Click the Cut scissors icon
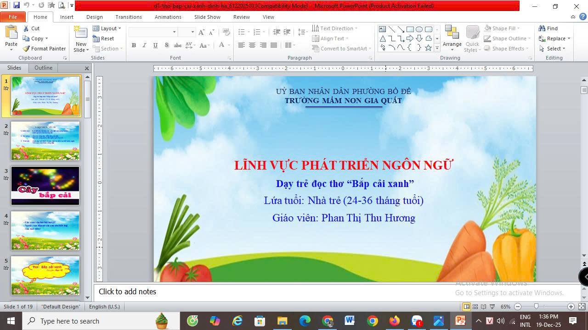 [26, 28]
